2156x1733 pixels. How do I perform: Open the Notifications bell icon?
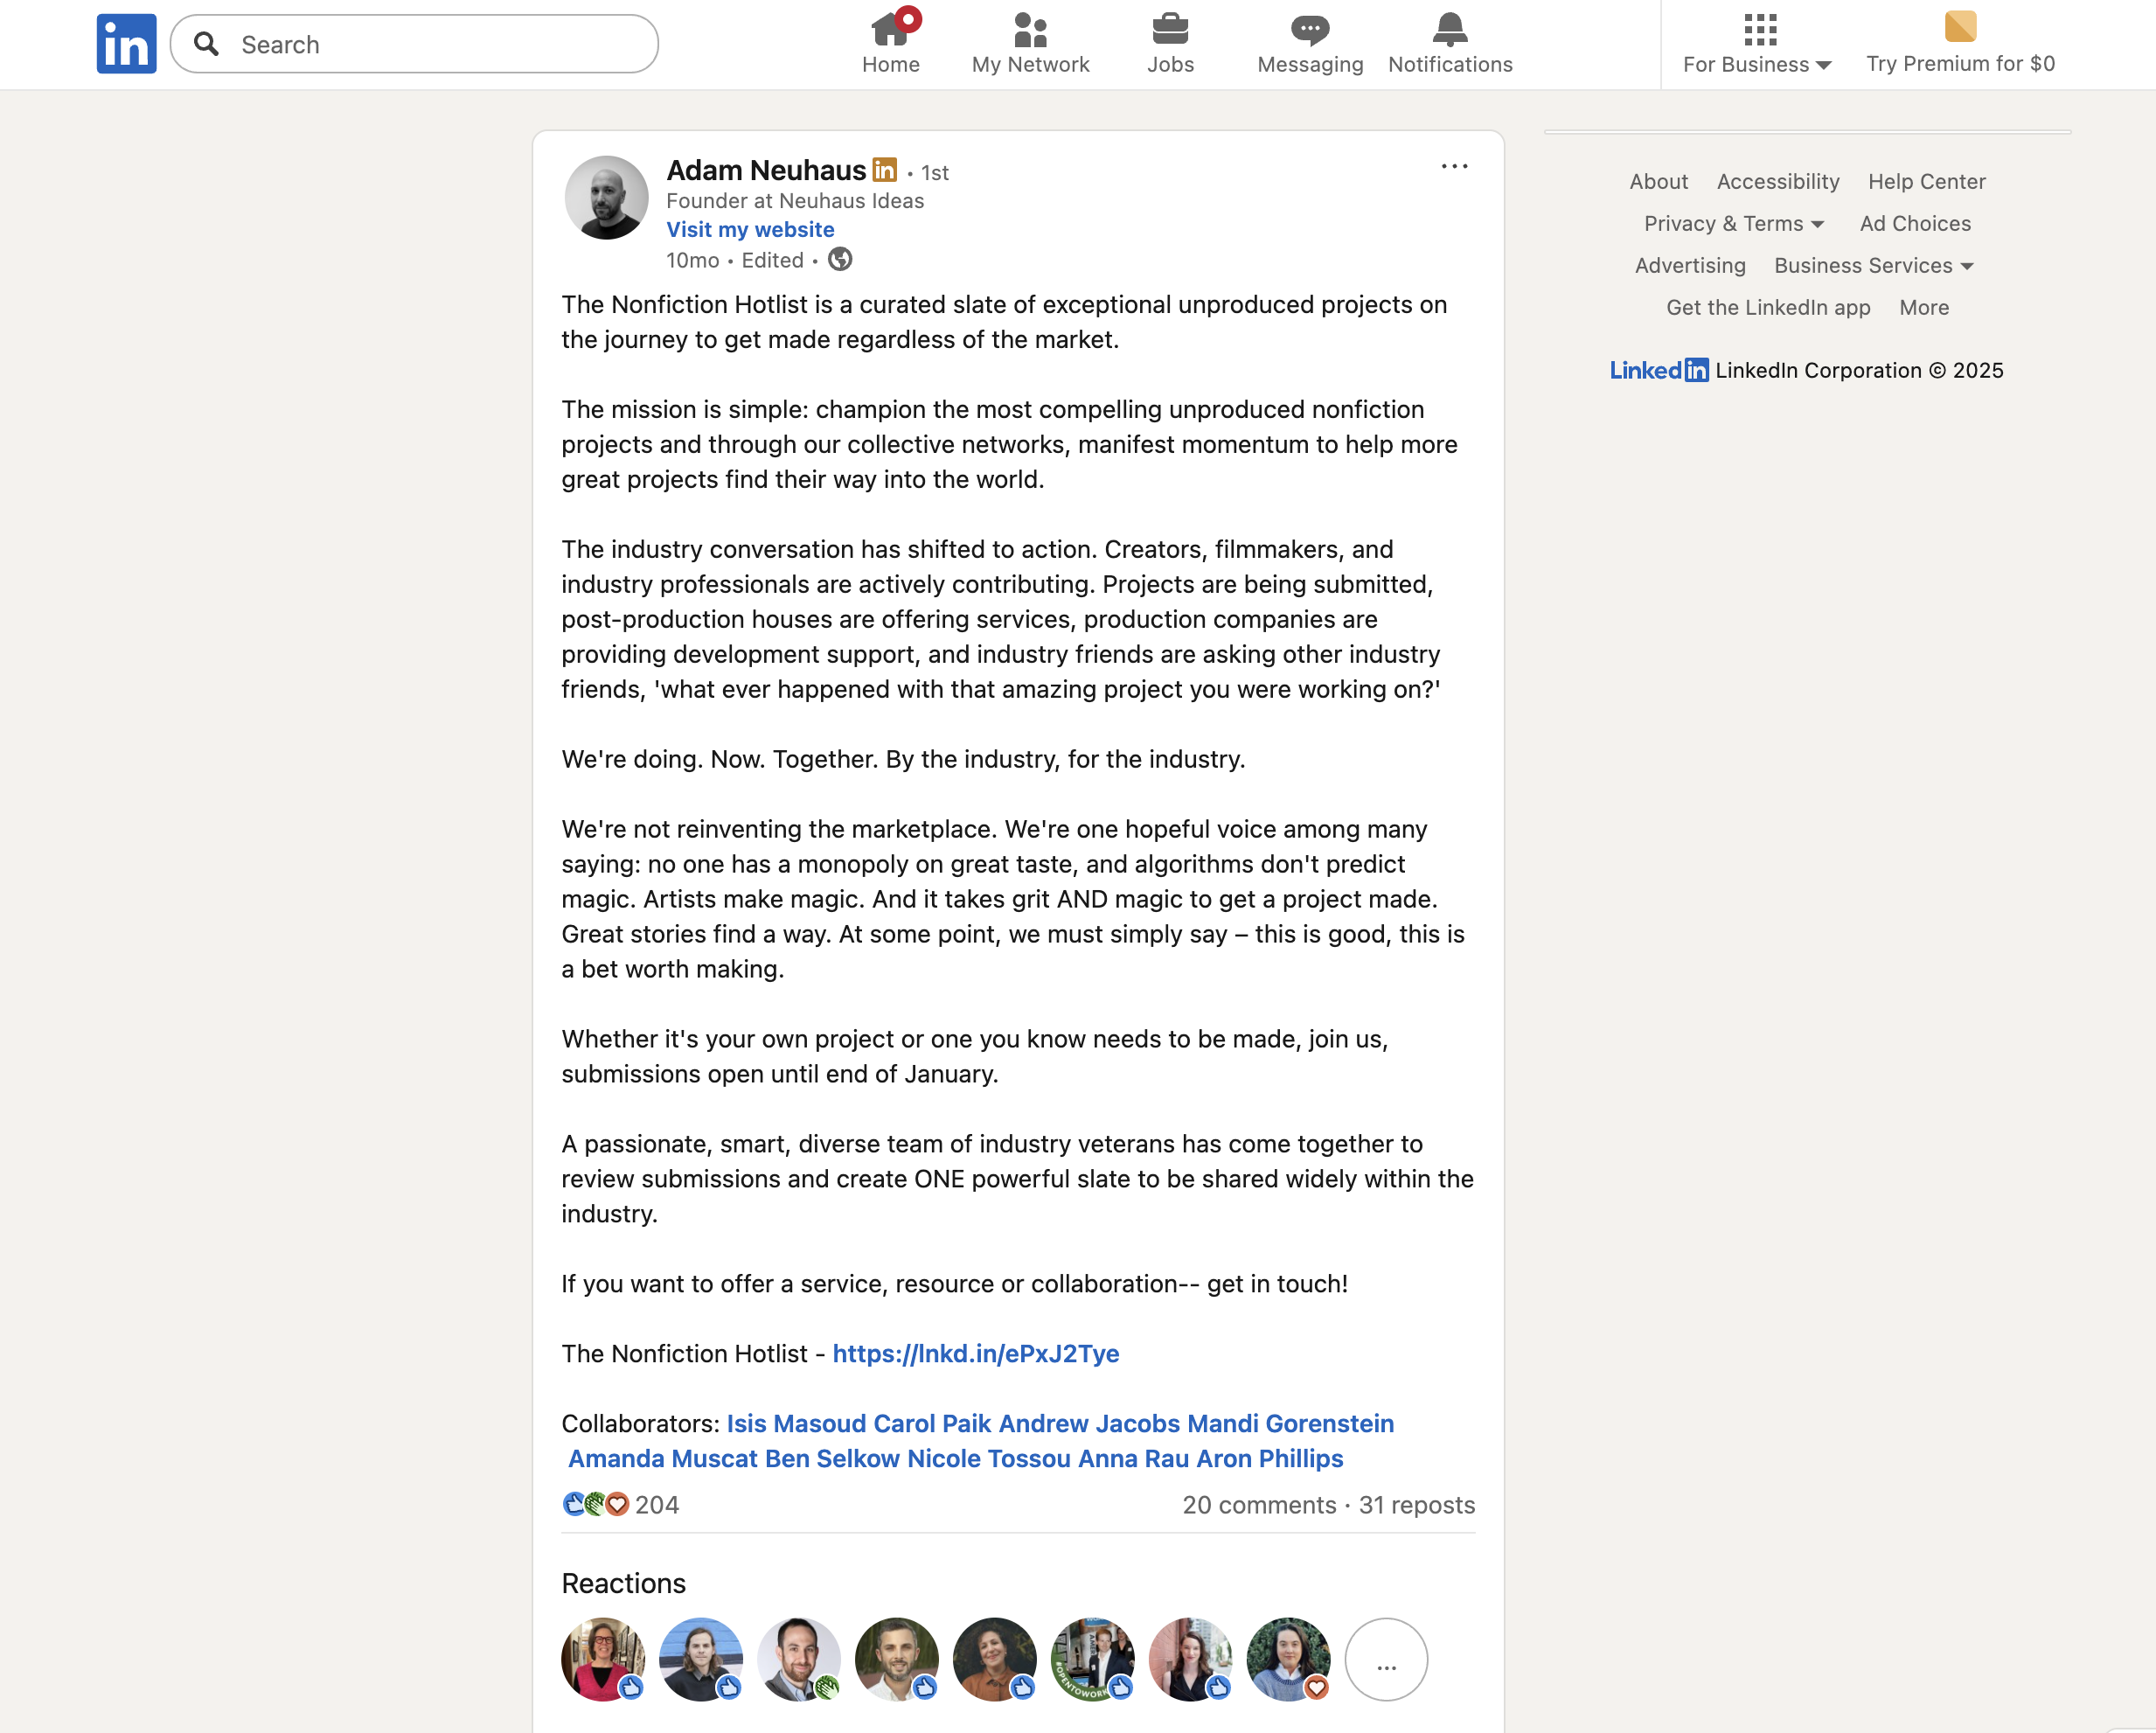[x=1450, y=30]
